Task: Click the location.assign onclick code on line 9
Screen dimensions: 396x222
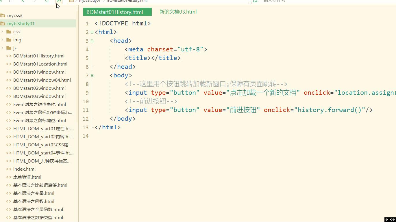Action: point(350,93)
